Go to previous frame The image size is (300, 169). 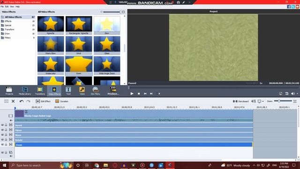pyautogui.click(x=145, y=93)
